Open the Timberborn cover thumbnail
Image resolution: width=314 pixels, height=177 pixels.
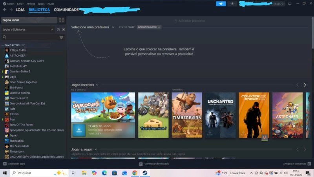[x=187, y=115]
